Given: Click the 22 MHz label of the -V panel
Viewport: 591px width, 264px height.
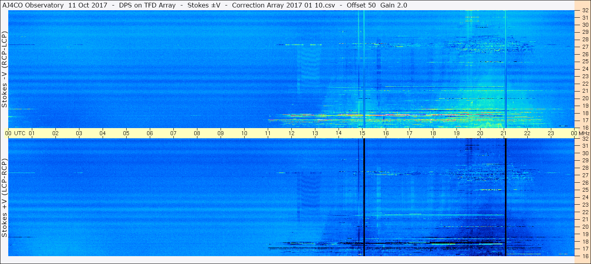Looking at the screenshot, I should click(x=585, y=84).
